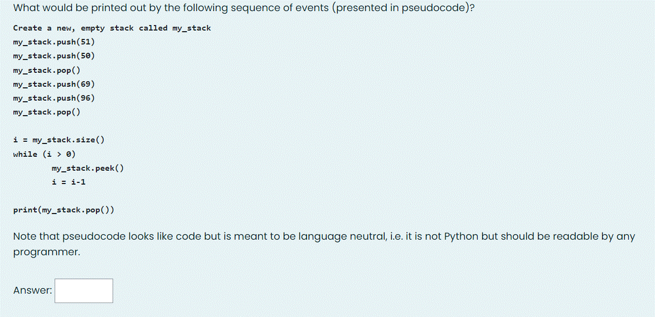Click the 'i = my_stack.size()' line

[59, 140]
